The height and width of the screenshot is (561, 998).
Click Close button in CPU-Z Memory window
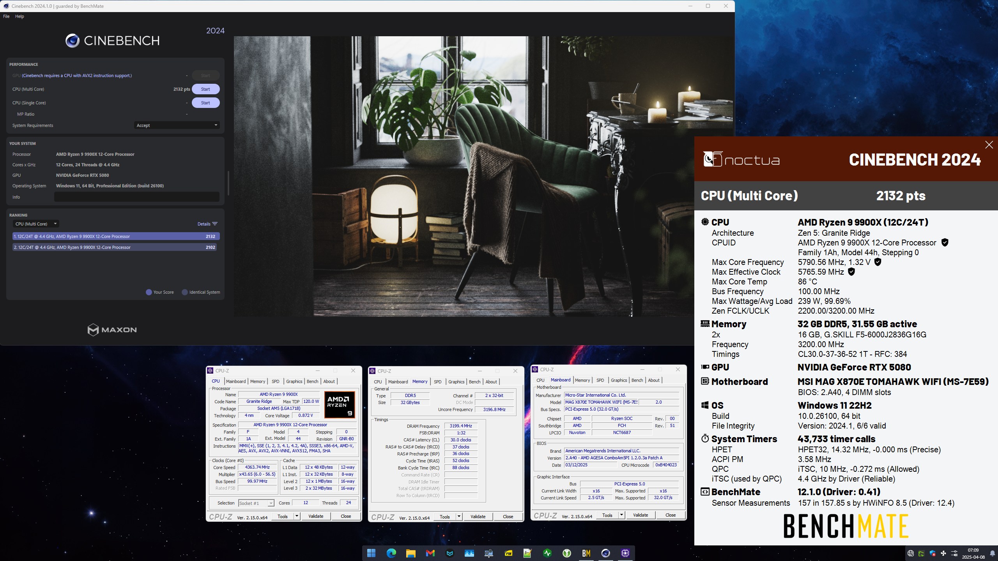point(508,517)
